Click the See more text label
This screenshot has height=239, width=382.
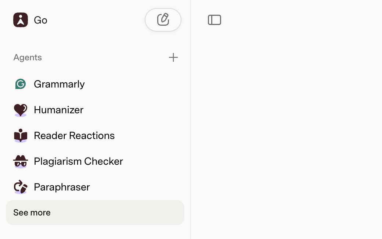(32, 213)
